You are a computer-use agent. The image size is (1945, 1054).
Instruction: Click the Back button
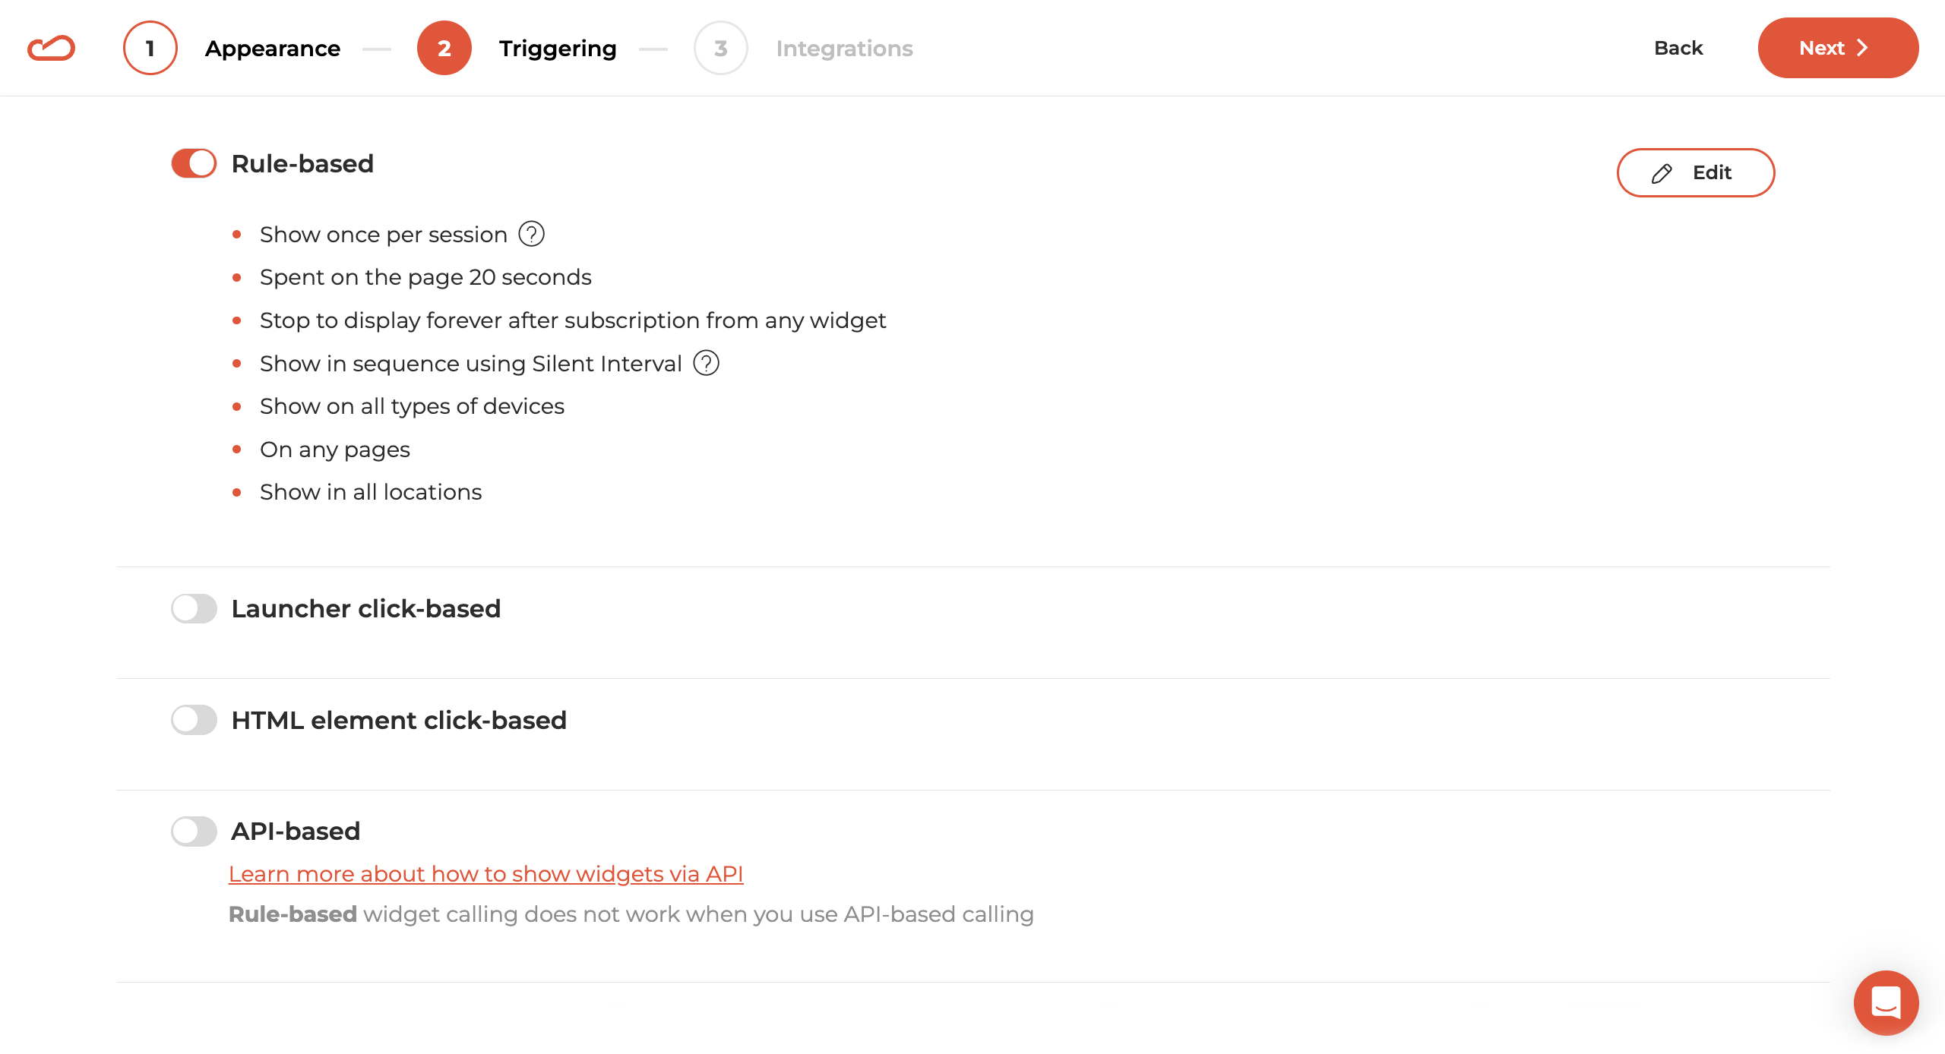tap(1678, 48)
